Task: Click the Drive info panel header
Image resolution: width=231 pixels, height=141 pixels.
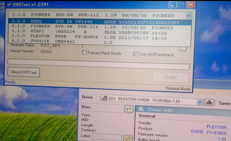Action: 183,110
